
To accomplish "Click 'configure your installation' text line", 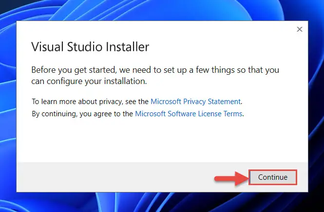I will (89, 81).
